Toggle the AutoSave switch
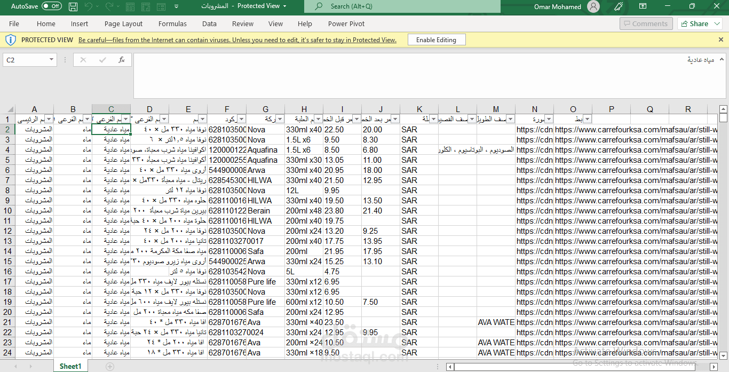Image resolution: width=729 pixels, height=372 pixels. coord(52,6)
